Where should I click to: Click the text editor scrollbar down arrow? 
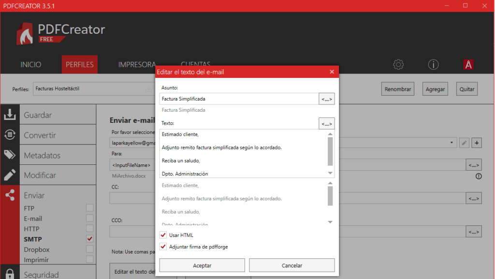click(330, 173)
